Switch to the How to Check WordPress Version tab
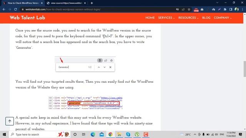Image resolution: width=246 pixels, height=138 pixels. point(23,3)
